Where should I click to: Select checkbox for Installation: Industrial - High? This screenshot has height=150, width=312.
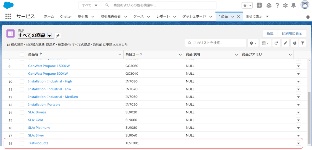click(22, 81)
